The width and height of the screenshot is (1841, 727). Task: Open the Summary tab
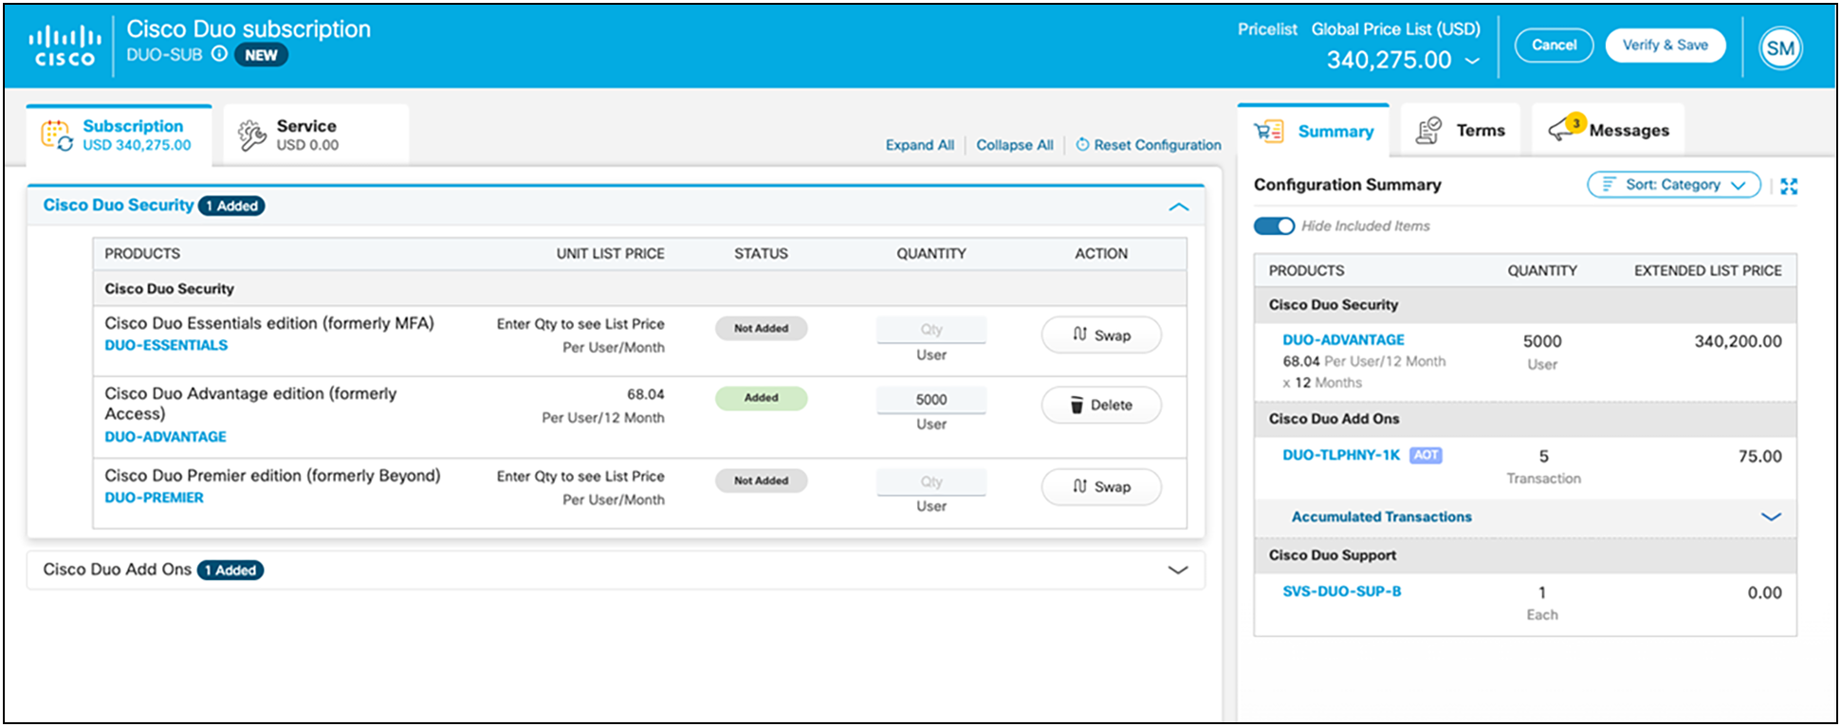[x=1314, y=131]
